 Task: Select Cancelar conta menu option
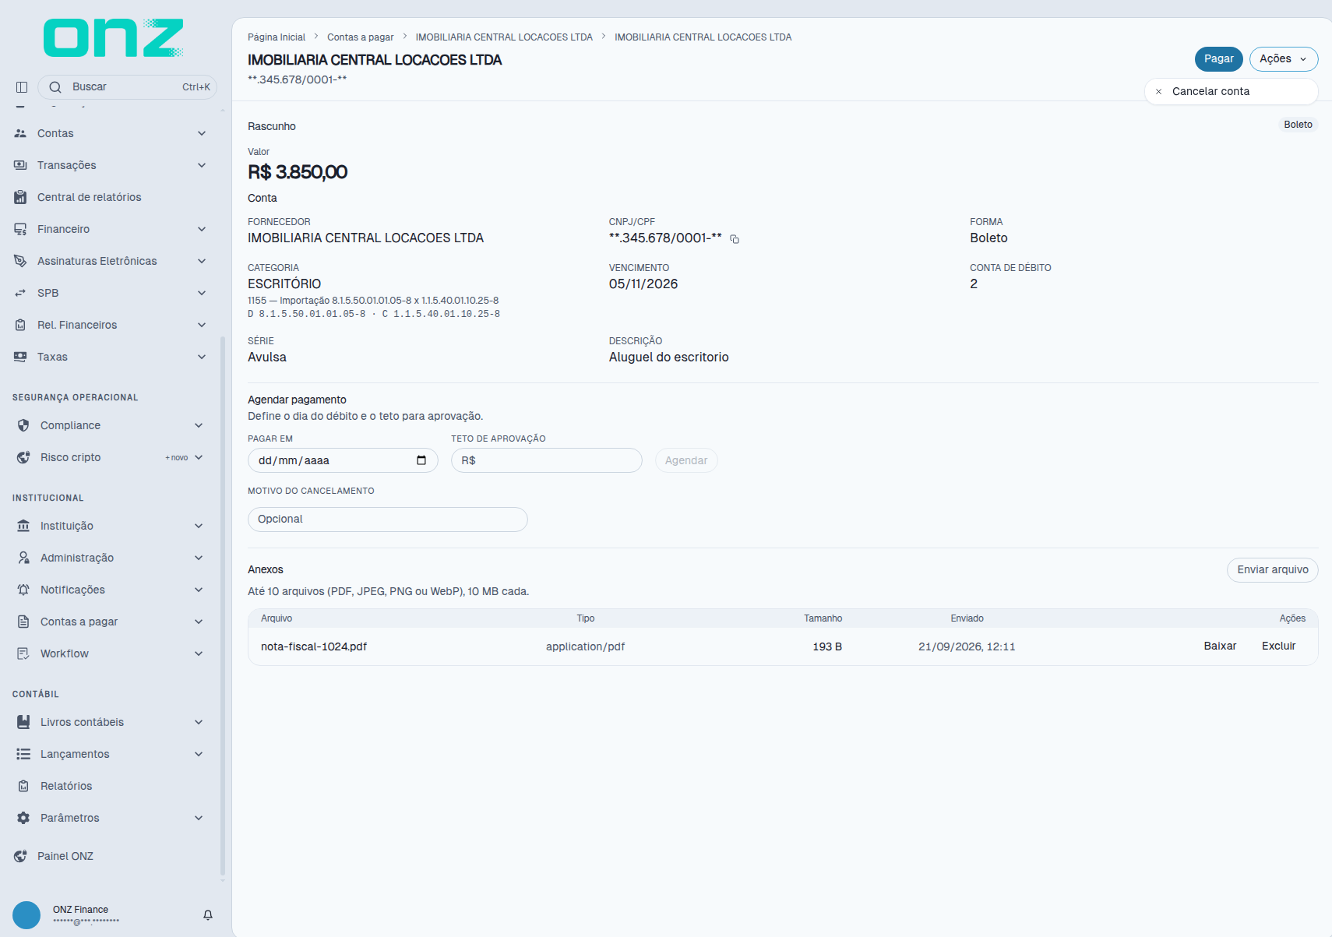(1231, 91)
